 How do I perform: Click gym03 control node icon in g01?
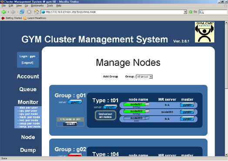click(x=70, y=124)
